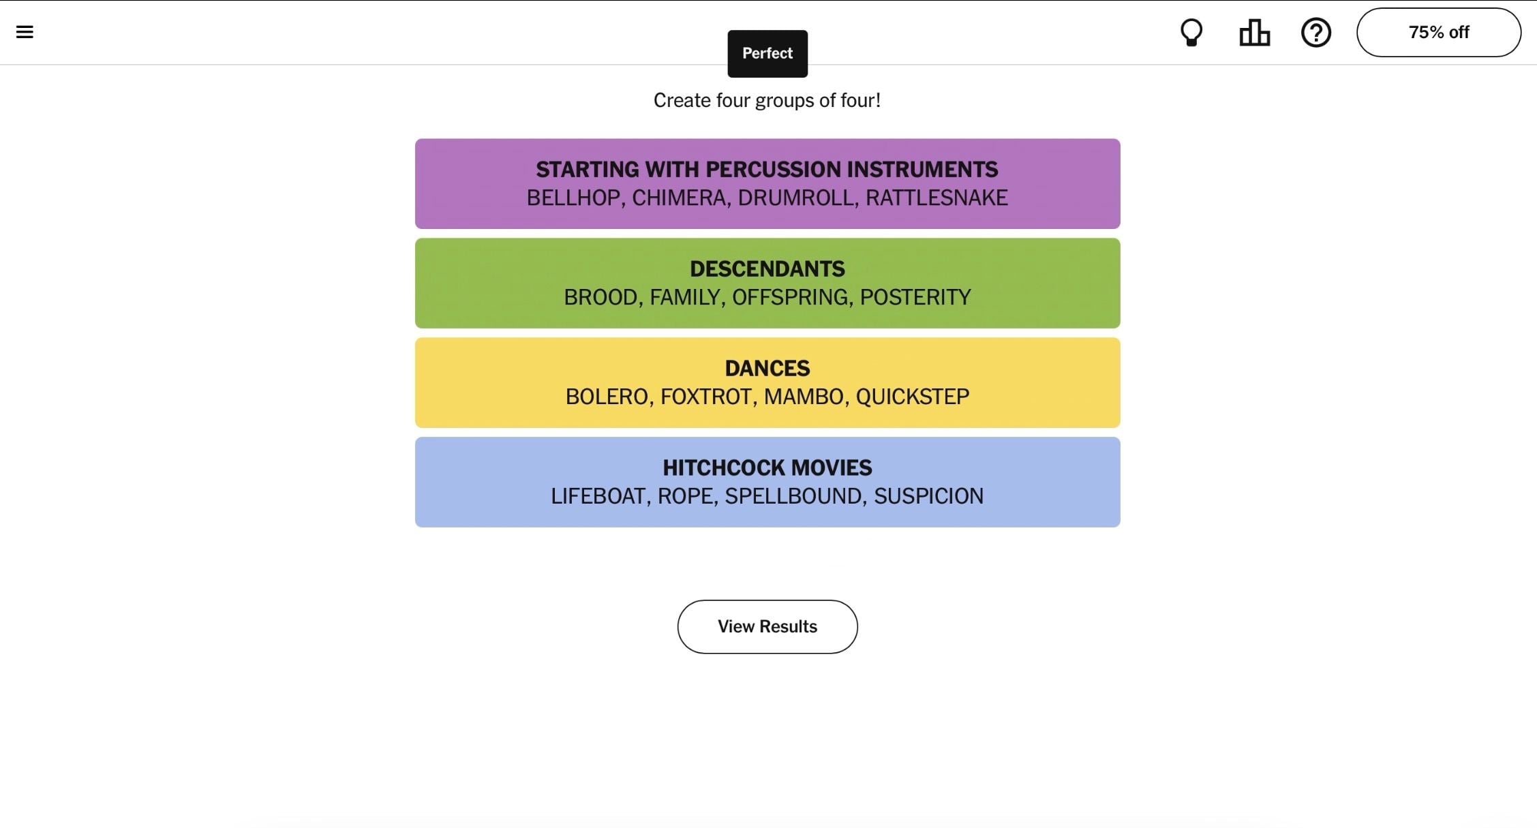Dismiss the Perfect toast message

coord(767,53)
